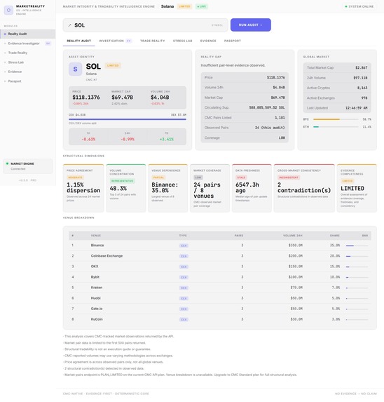This screenshot has height=402, width=384.
Task: Open Reality Audit module in sidebar
Action: (x=27, y=34)
